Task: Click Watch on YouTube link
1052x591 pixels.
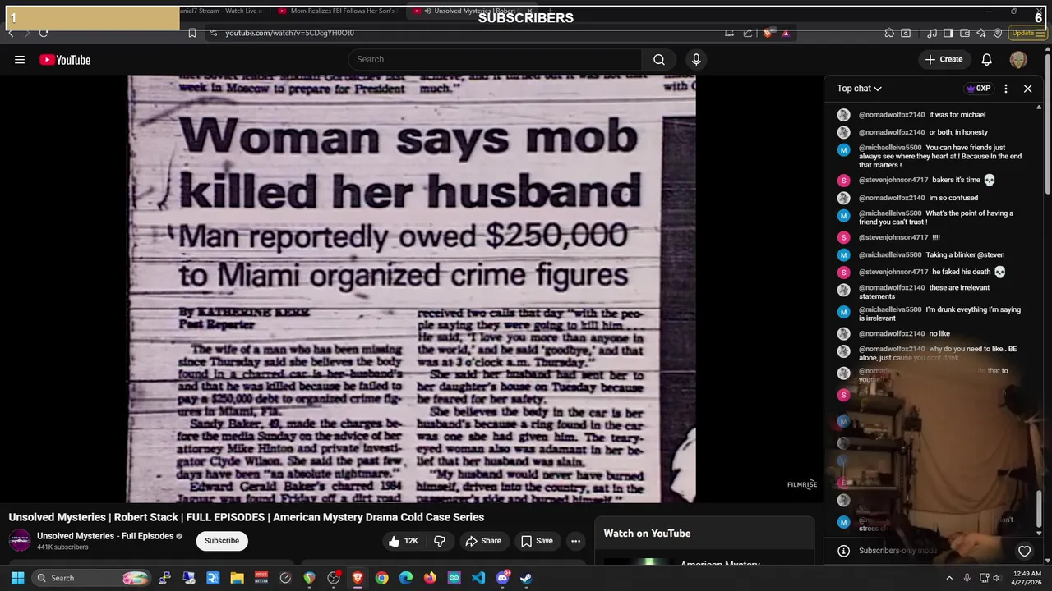Action: click(x=647, y=534)
